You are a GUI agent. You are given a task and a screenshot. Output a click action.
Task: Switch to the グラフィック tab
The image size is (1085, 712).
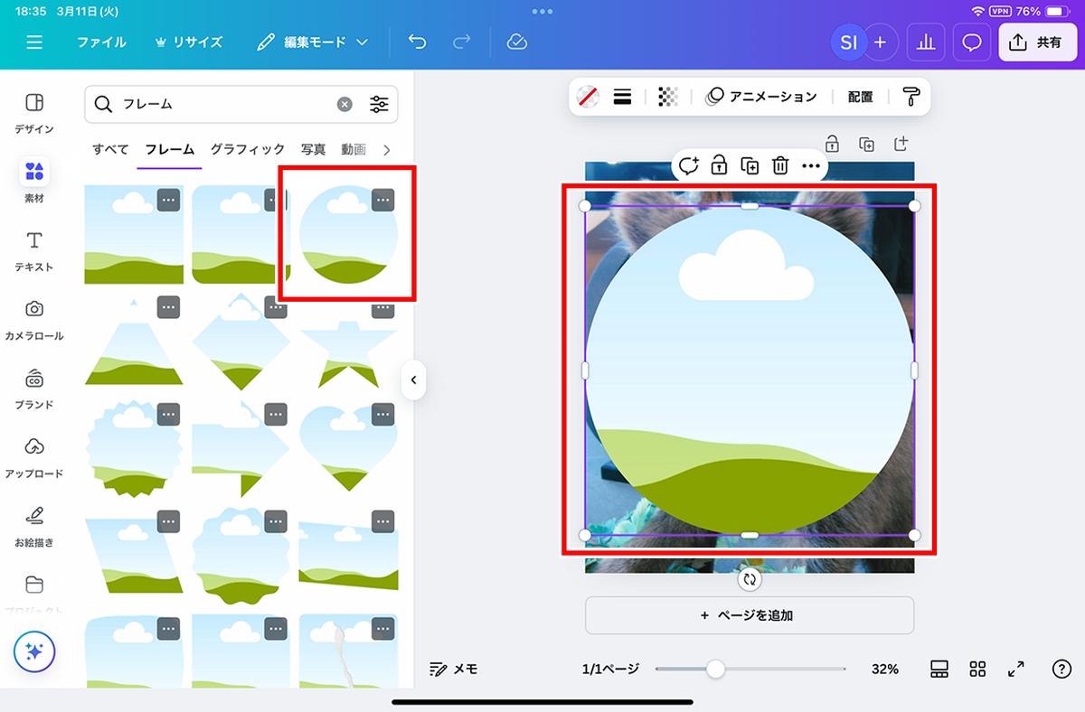(248, 149)
